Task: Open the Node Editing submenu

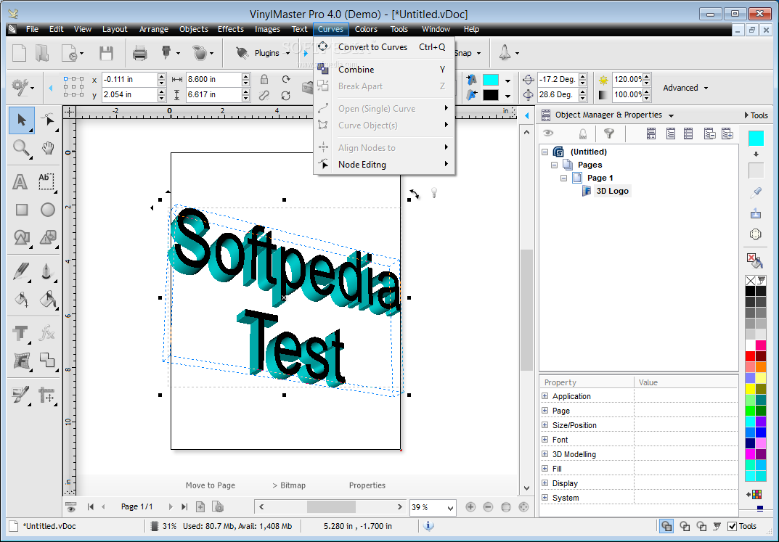Action: click(384, 164)
